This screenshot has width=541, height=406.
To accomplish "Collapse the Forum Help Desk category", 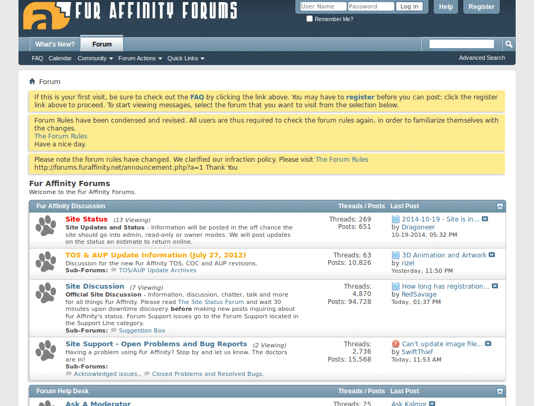I will click(x=500, y=392).
